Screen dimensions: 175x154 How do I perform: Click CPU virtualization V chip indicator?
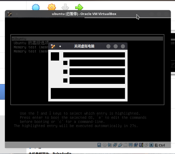(141, 145)
